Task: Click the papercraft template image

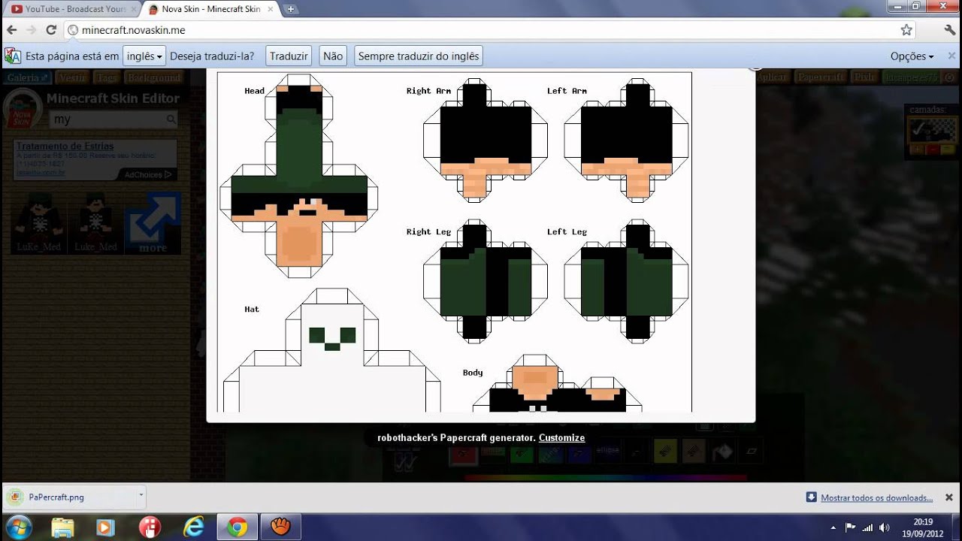Action: click(x=455, y=242)
